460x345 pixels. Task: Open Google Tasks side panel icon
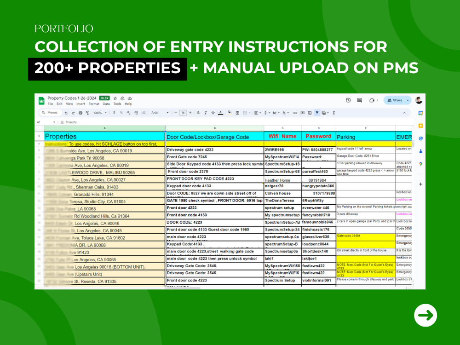pos(421,138)
